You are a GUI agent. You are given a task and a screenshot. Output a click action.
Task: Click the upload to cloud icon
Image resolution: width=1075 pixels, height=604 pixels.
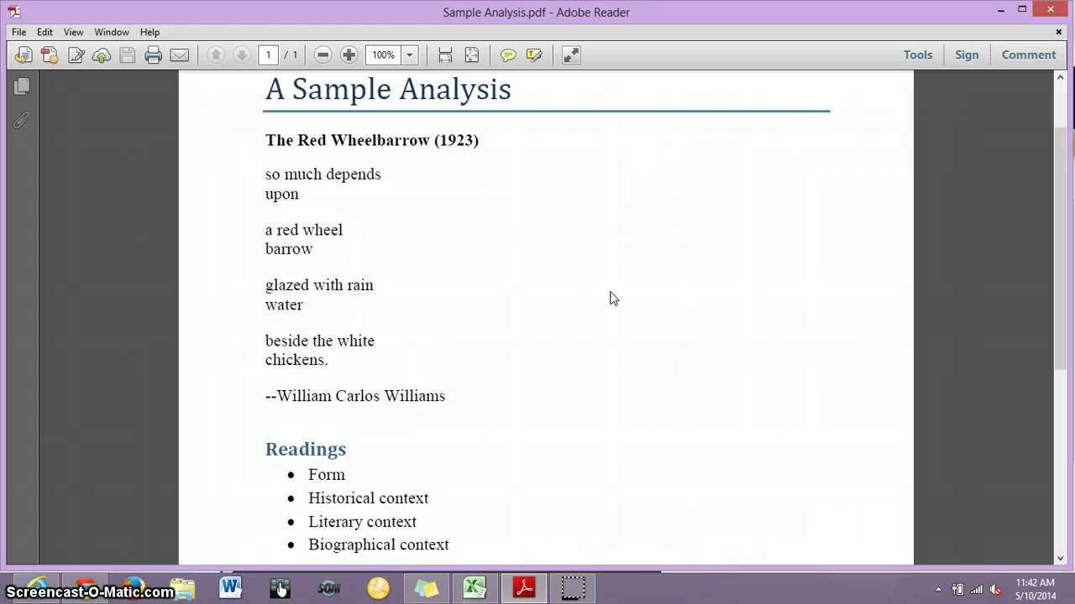[x=102, y=55]
